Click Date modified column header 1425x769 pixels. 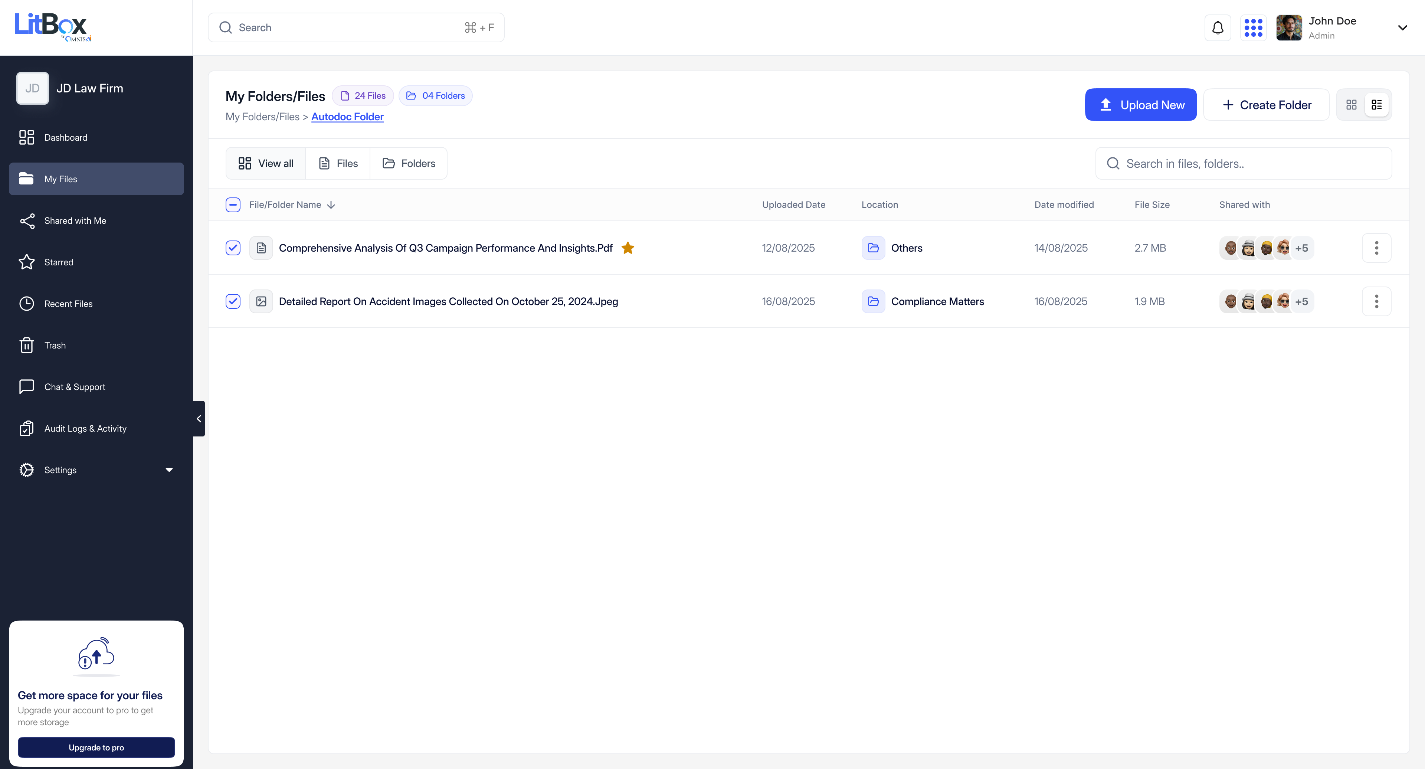point(1064,205)
